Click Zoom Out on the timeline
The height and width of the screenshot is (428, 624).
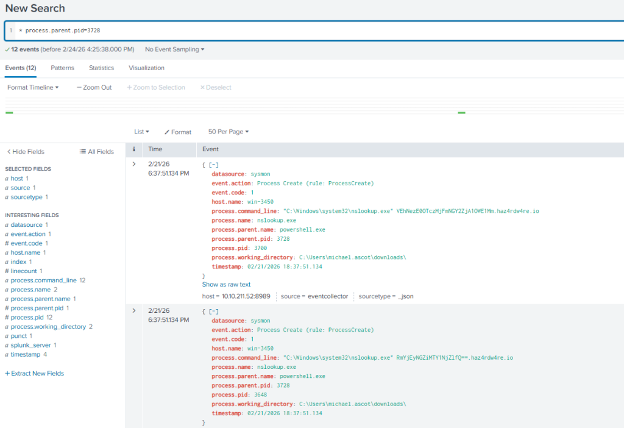coord(94,88)
